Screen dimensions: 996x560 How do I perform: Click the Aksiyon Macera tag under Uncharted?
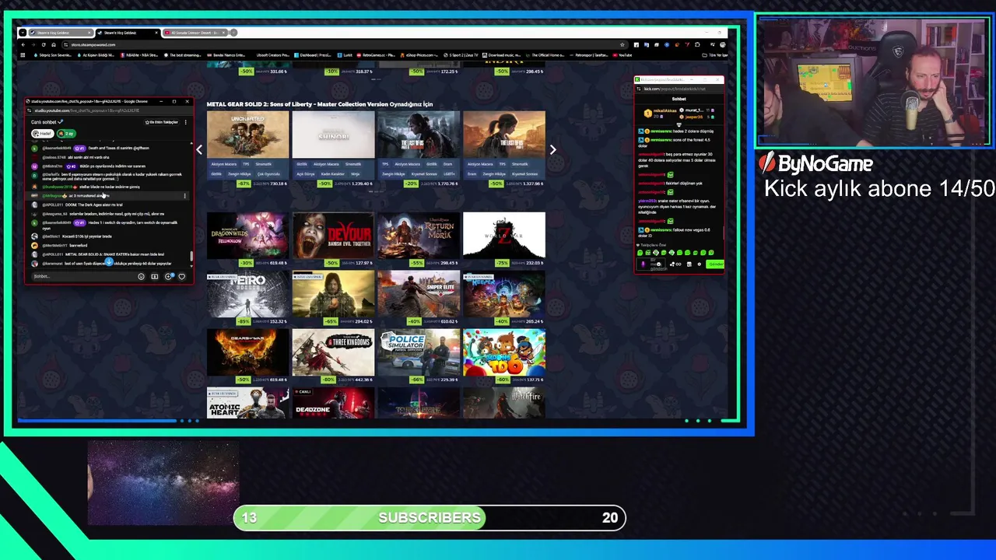click(x=223, y=164)
